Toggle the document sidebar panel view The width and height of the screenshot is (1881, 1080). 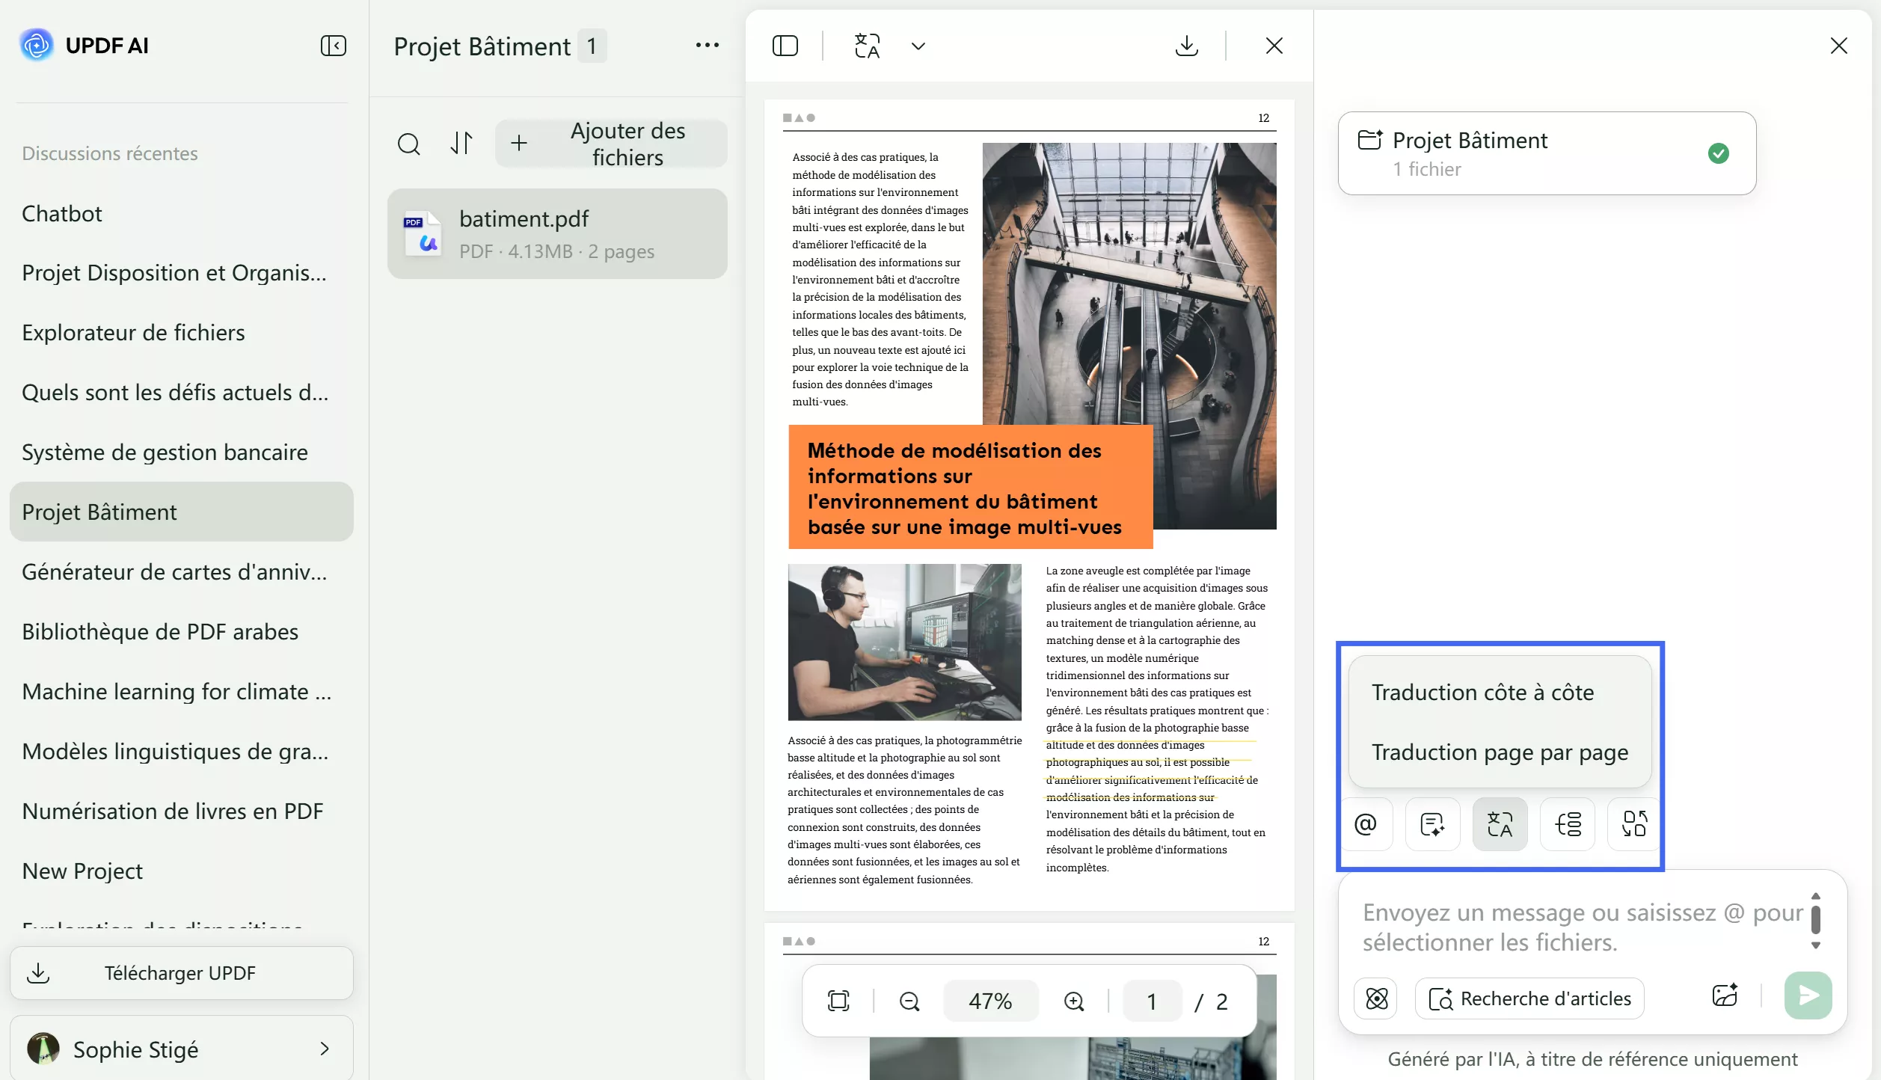click(785, 46)
